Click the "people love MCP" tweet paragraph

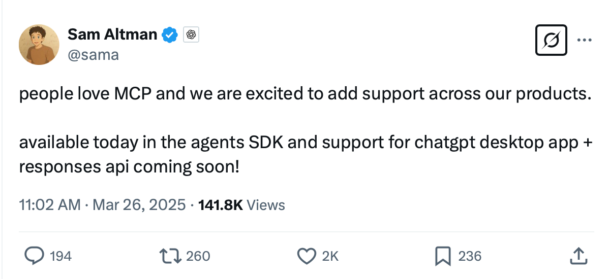click(x=305, y=95)
